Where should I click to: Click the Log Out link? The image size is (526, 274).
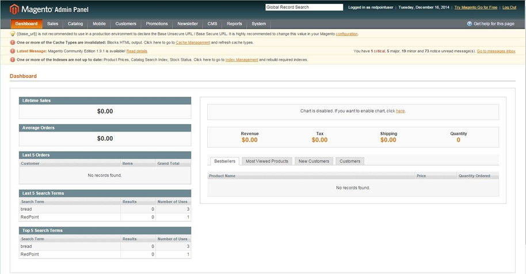[509, 7]
